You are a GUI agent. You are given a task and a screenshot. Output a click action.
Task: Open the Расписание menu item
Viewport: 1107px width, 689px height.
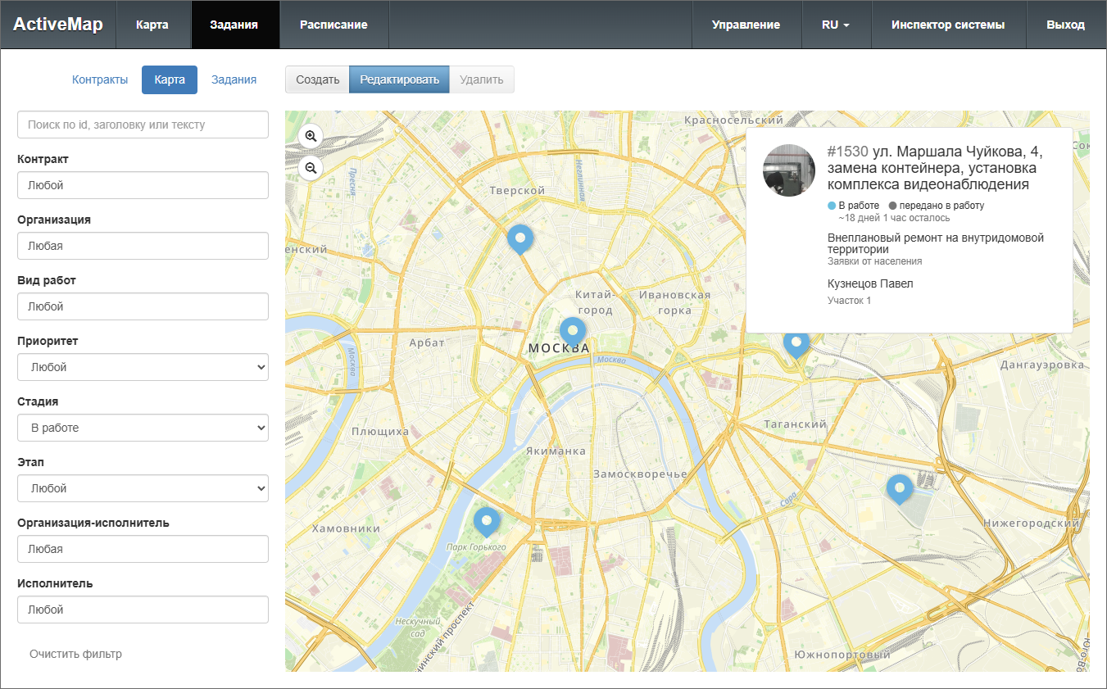coord(333,25)
